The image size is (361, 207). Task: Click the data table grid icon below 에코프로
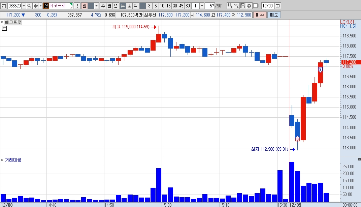coord(4,28)
